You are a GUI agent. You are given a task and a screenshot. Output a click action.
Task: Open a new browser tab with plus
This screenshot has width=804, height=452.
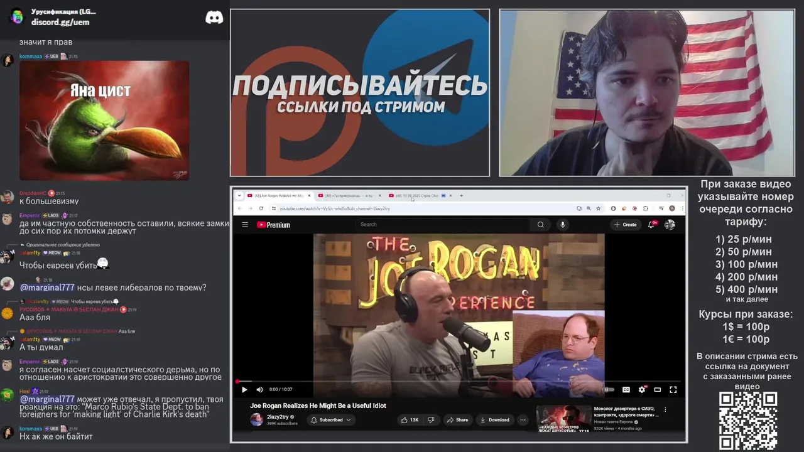click(x=461, y=196)
